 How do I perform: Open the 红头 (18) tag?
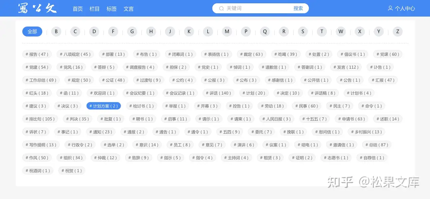(37, 93)
